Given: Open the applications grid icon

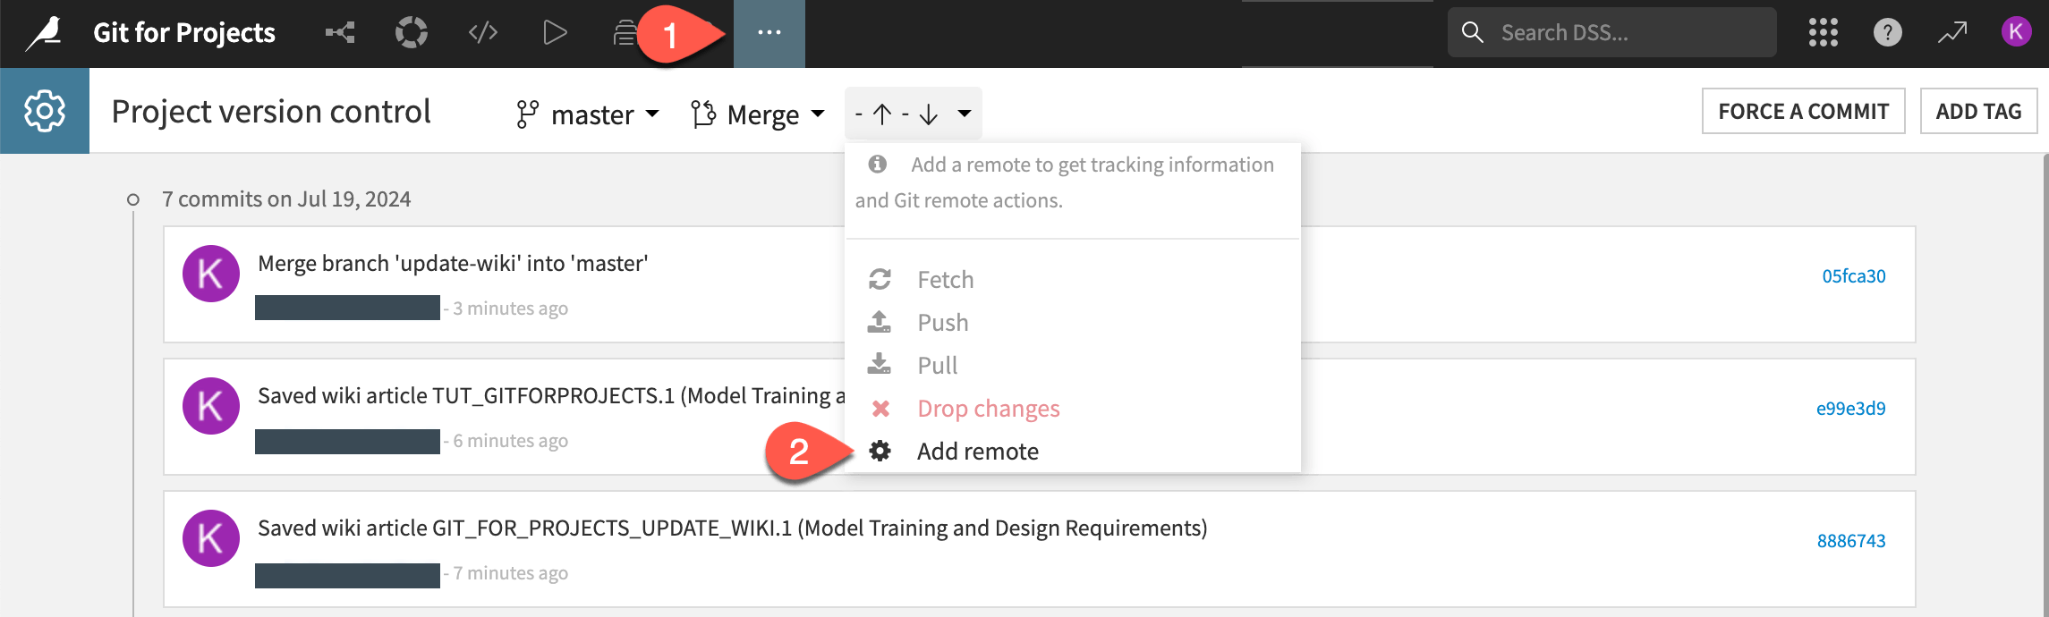Looking at the screenshot, I should (x=1824, y=33).
